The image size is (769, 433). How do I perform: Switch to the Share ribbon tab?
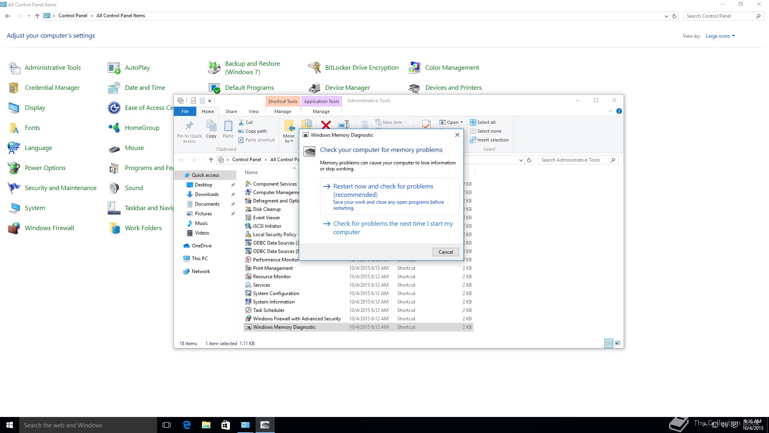click(x=231, y=111)
